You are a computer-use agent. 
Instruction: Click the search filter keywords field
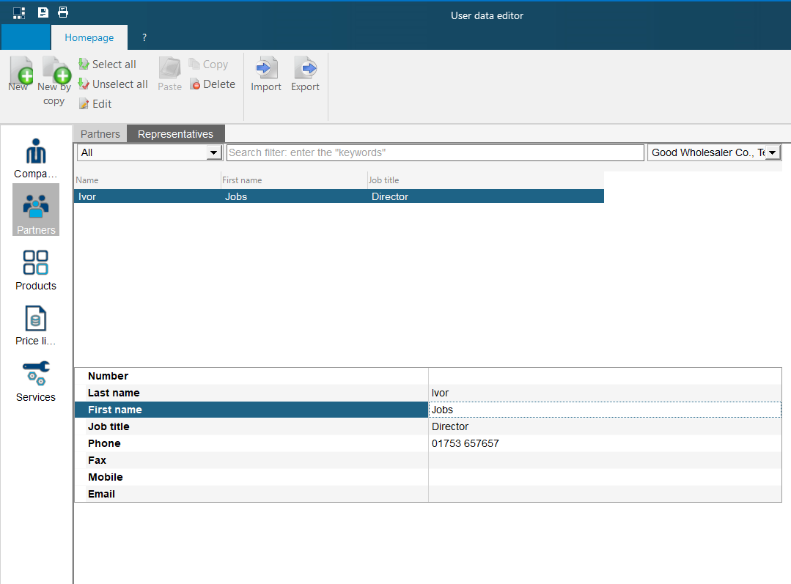(434, 152)
